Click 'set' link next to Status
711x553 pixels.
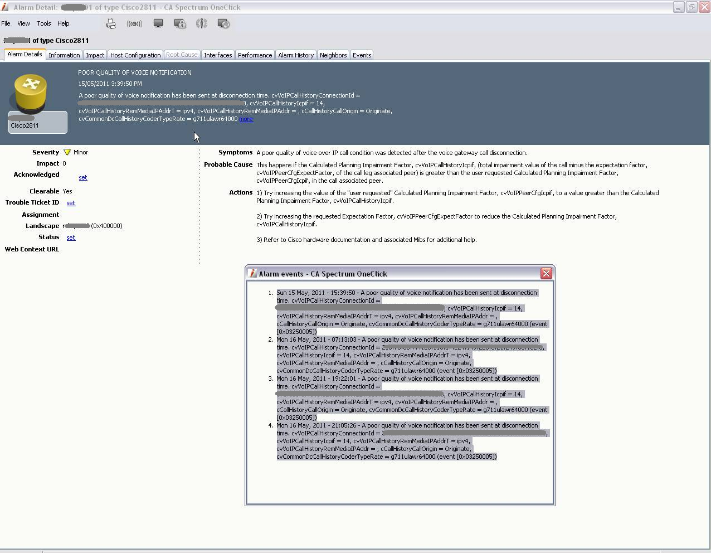coord(71,237)
